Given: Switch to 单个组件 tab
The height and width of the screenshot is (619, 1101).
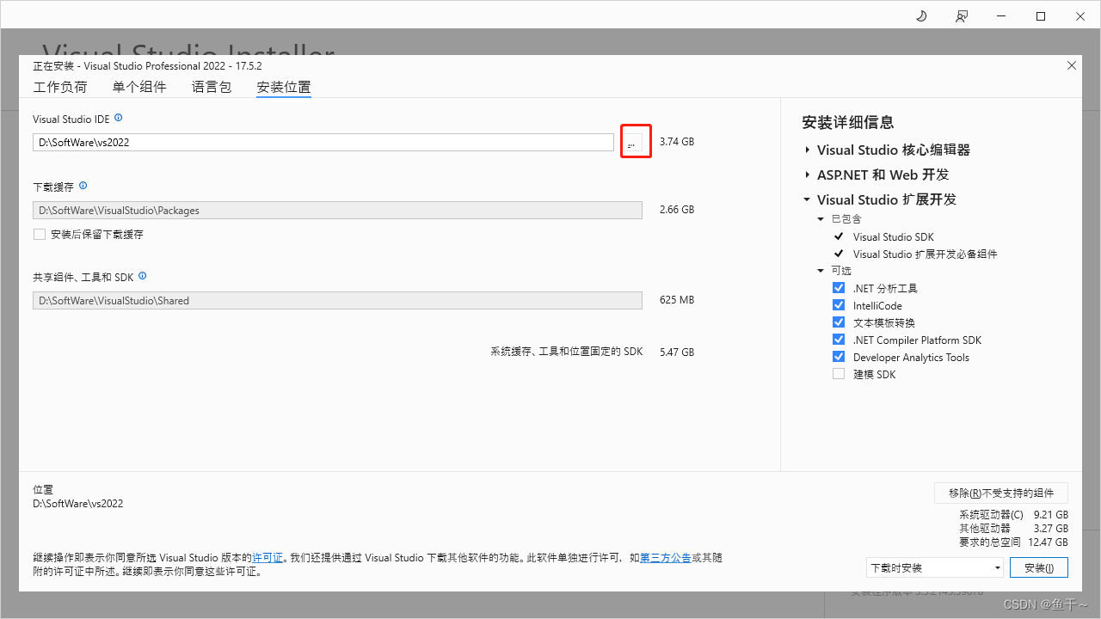Looking at the screenshot, I should [x=139, y=87].
